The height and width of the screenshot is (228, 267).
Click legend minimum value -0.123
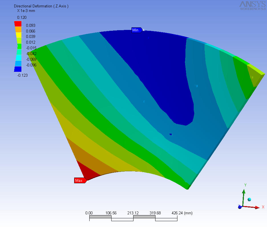(x=23, y=75)
